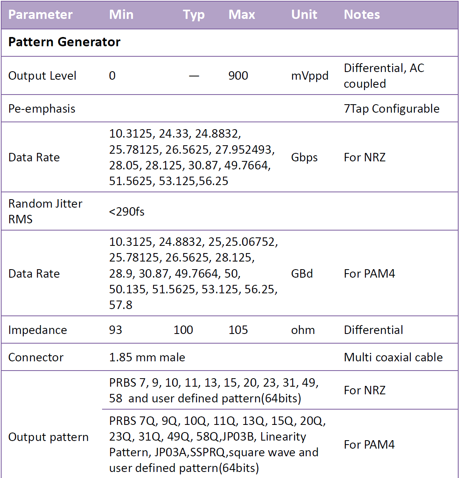Select the <290fs jitter value
The height and width of the screenshot is (478, 459).
(x=127, y=212)
